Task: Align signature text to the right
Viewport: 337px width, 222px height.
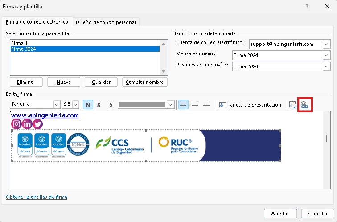Action: coord(206,105)
